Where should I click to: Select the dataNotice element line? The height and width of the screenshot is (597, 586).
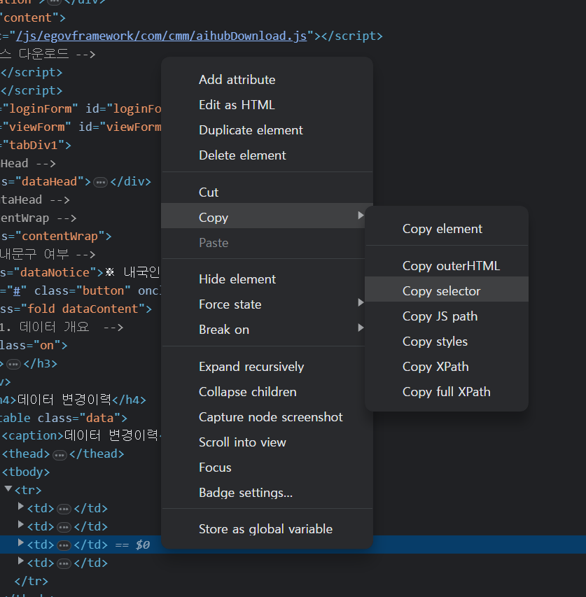81,273
